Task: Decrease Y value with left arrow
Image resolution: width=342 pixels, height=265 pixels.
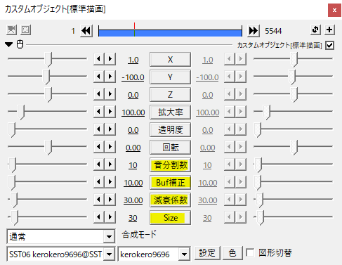Action: [x=99, y=77]
